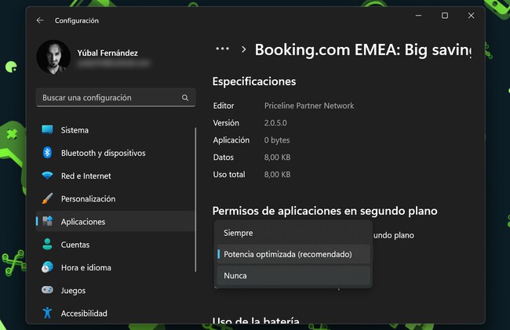Choose Potencia optimizada (recomendado)
This screenshot has width=510, height=330.
pyautogui.click(x=287, y=254)
